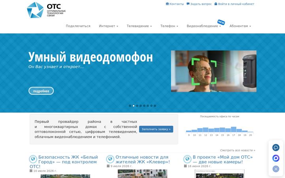The width and height of the screenshot is (285, 178).
Task: Click globe icon next to Отличные новости для жителей
Action: click(110, 159)
